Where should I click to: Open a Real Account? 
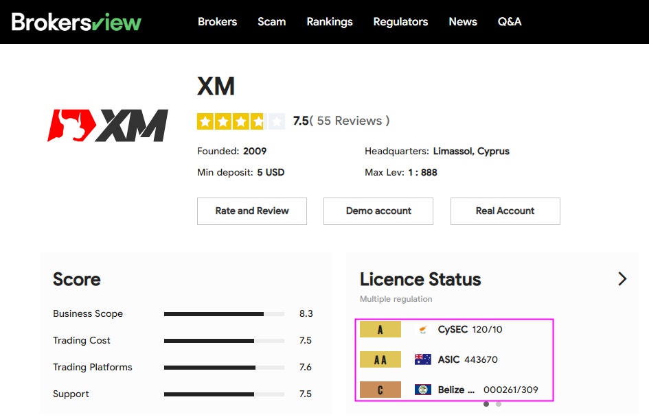[x=505, y=211]
